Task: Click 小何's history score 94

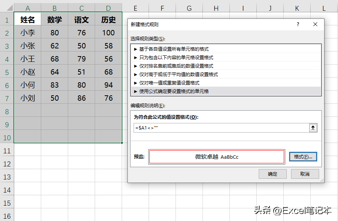Action: [109, 85]
